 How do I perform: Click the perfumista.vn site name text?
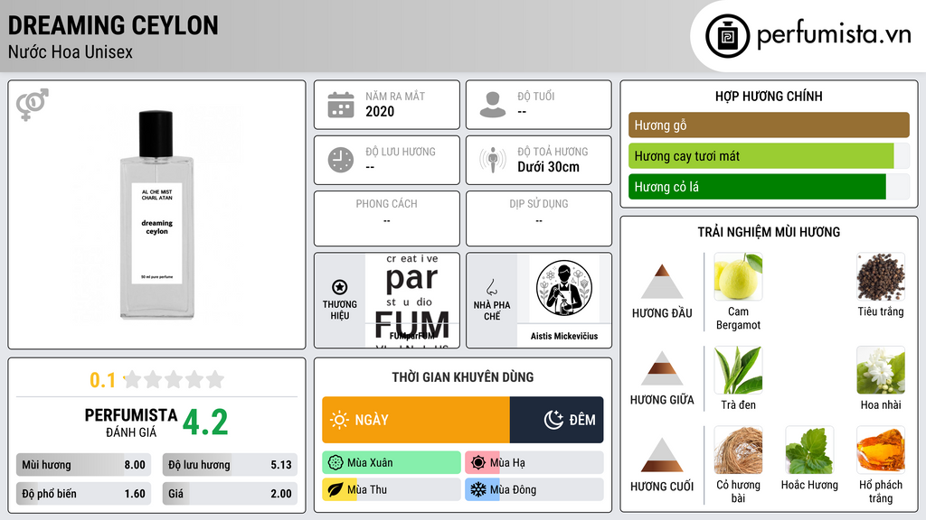(834, 35)
